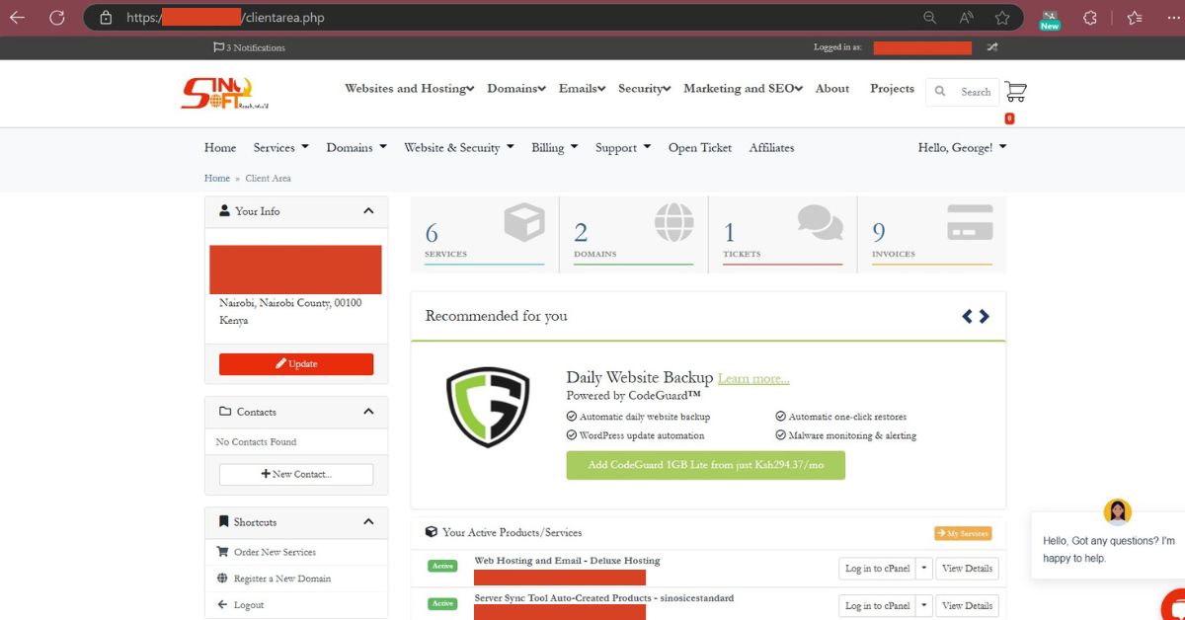Open the live chat assistant avatar

point(1117,511)
